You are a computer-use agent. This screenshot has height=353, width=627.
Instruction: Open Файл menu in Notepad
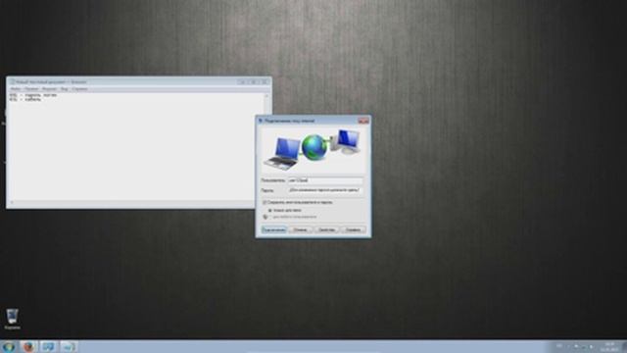click(16, 89)
